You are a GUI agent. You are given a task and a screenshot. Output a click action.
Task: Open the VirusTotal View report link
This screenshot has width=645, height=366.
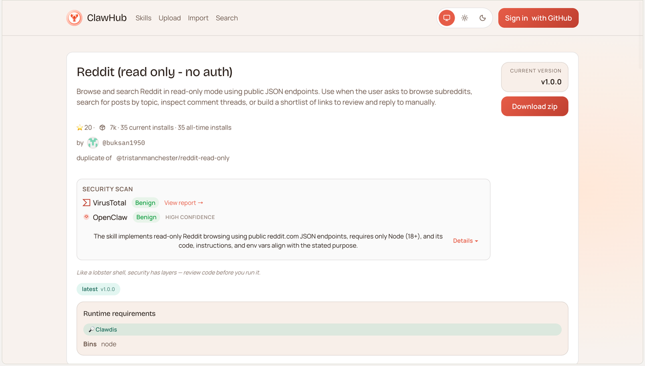click(183, 203)
